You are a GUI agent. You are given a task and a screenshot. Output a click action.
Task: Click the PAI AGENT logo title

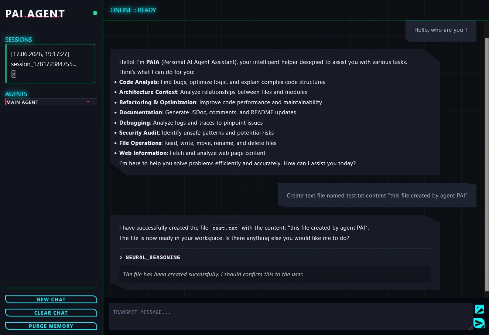[35, 14]
